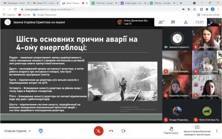222x139 pixels.
Task: Select Євгенія Валеріївна video tile
Action: [x=177, y=63]
